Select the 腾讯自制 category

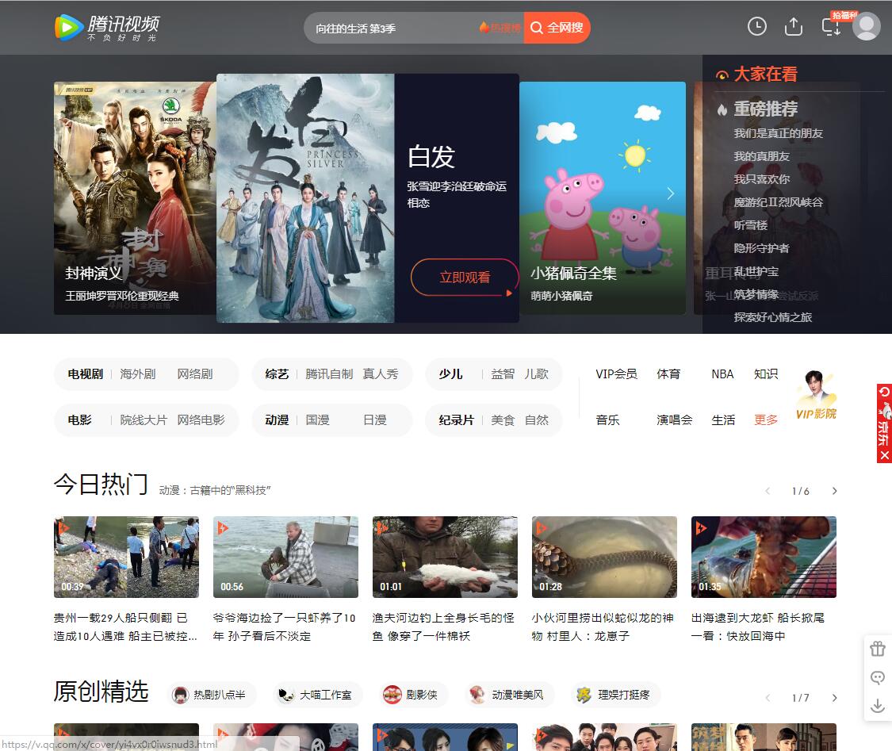329,374
